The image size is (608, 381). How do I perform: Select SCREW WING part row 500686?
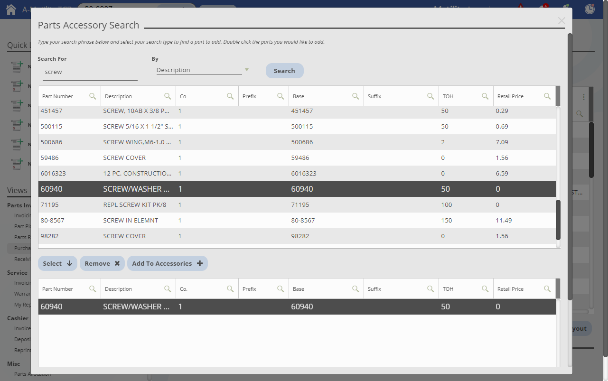coord(297,142)
